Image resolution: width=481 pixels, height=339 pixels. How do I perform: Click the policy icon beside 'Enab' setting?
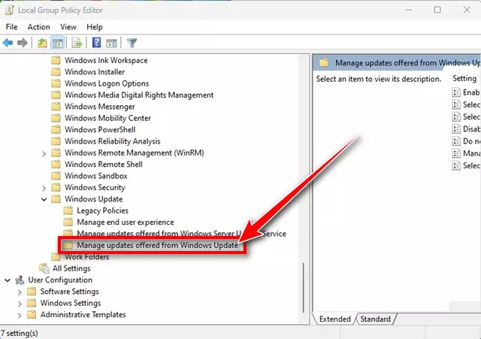click(456, 92)
